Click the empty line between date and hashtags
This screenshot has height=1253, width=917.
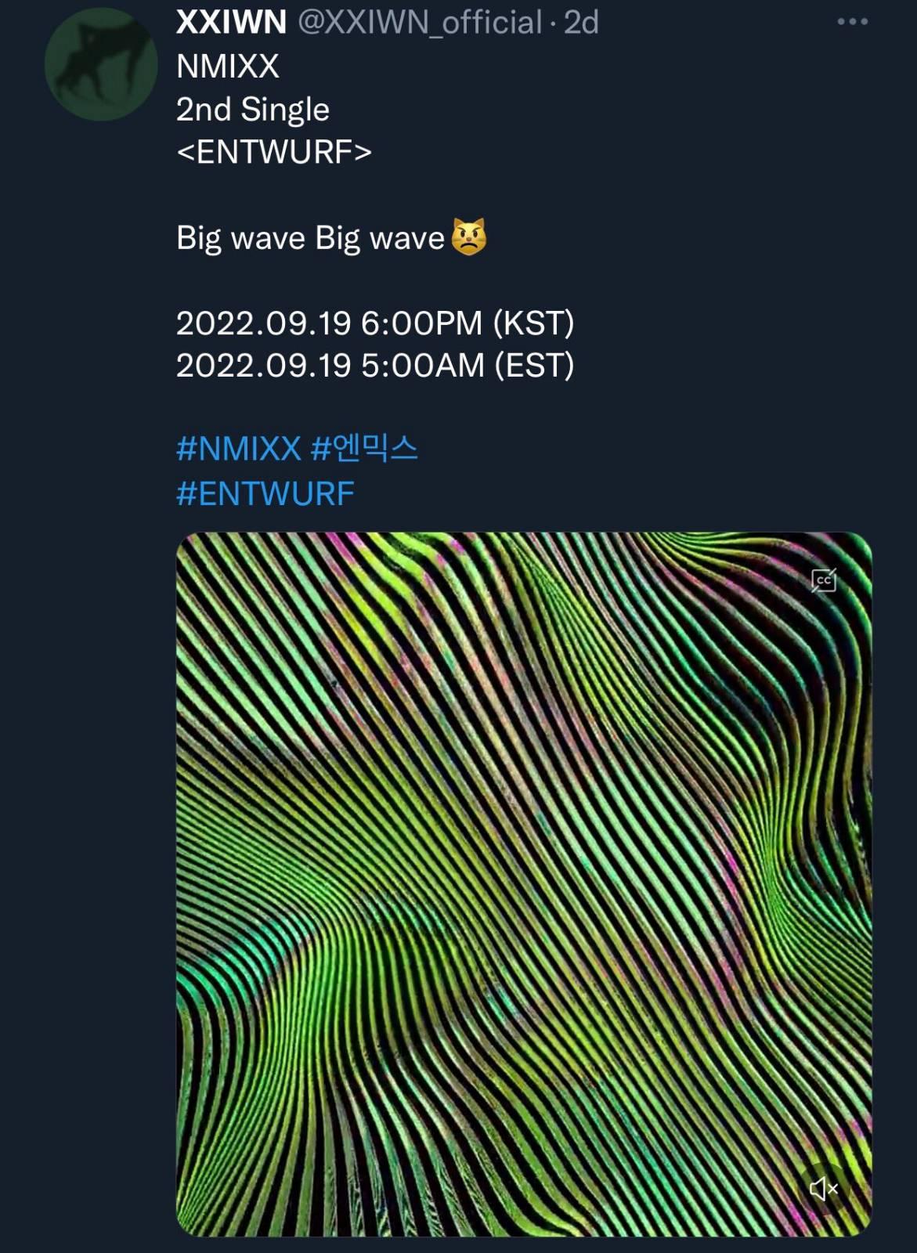tap(374, 406)
